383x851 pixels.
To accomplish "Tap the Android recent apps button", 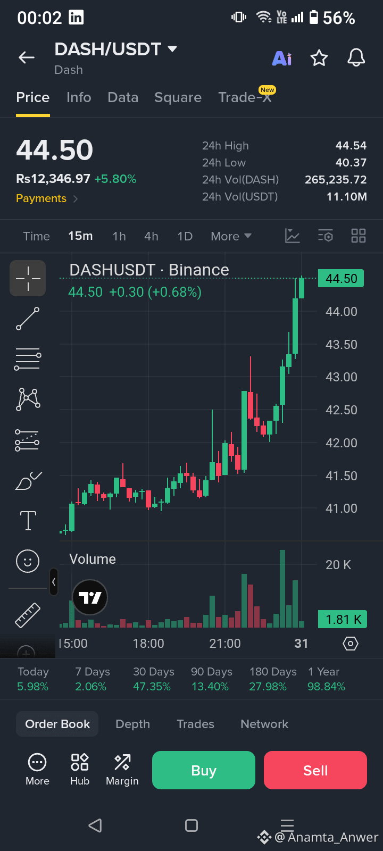I will click(x=287, y=825).
